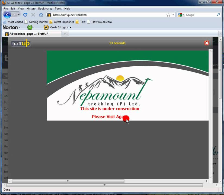Open the list all tabs dropdown
The image size is (224, 195).
[220, 34]
